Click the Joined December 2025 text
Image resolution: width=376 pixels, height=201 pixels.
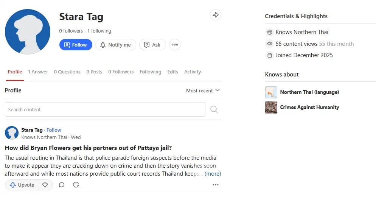304,55
